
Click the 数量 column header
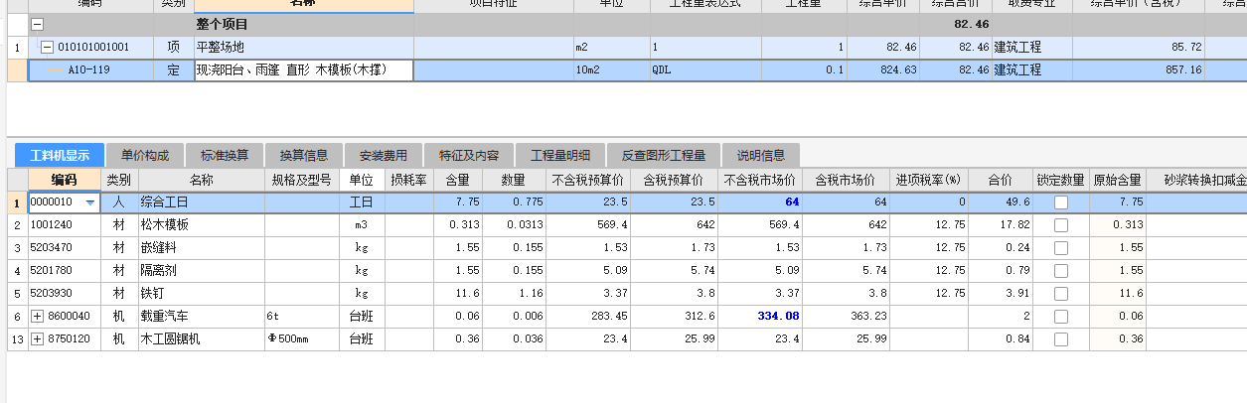(x=514, y=180)
